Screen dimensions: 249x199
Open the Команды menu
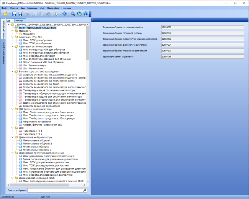pos(32,8)
